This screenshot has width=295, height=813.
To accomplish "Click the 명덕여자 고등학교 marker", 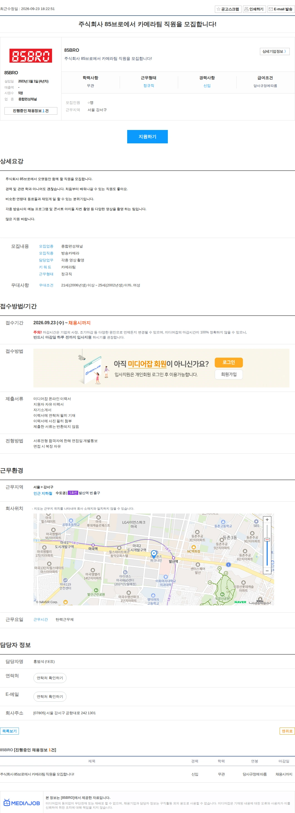I will point(153,595).
